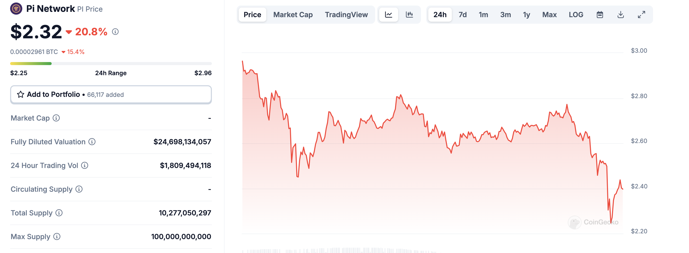This screenshot has height=253, width=689.
Task: Open the calendar date range picker
Action: 600,15
